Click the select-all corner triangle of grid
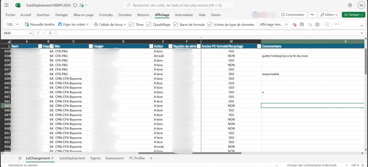368x167 pixels. coord(9,41)
